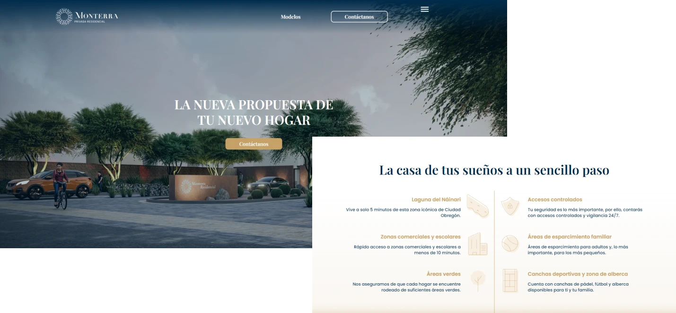Click the outlined Contáctanos button in header
This screenshot has width=676, height=313.
[359, 17]
